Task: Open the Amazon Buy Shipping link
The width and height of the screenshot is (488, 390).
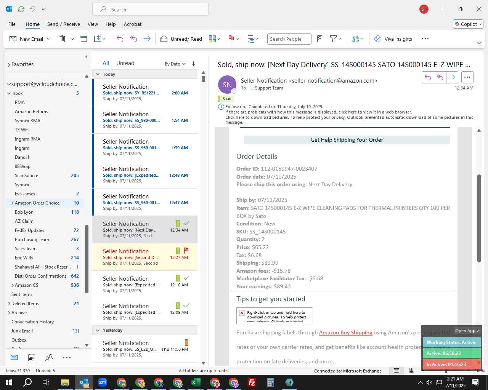Action: (x=345, y=332)
